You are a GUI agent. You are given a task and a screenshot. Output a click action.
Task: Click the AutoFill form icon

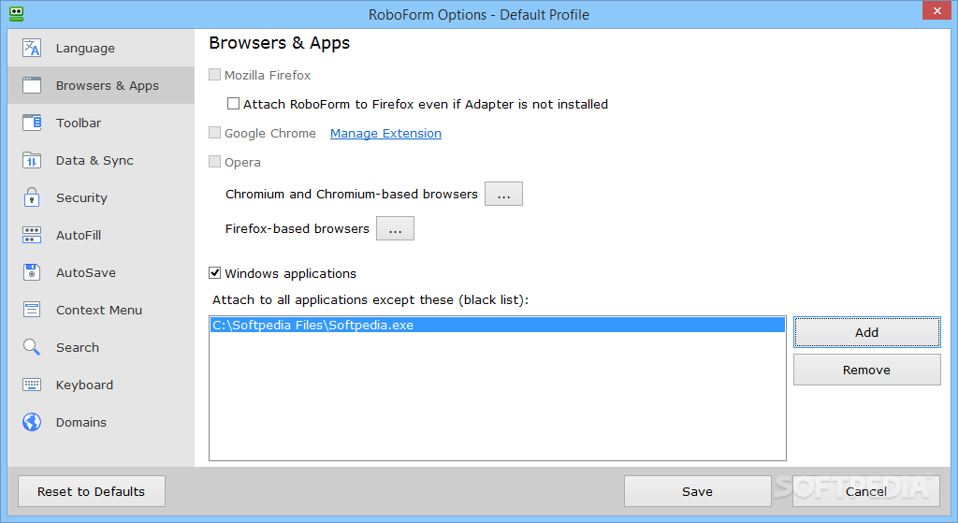click(x=32, y=235)
